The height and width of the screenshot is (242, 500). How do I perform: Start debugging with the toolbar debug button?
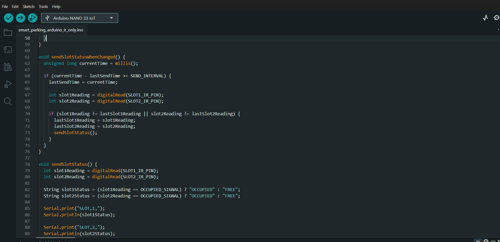coord(32,18)
